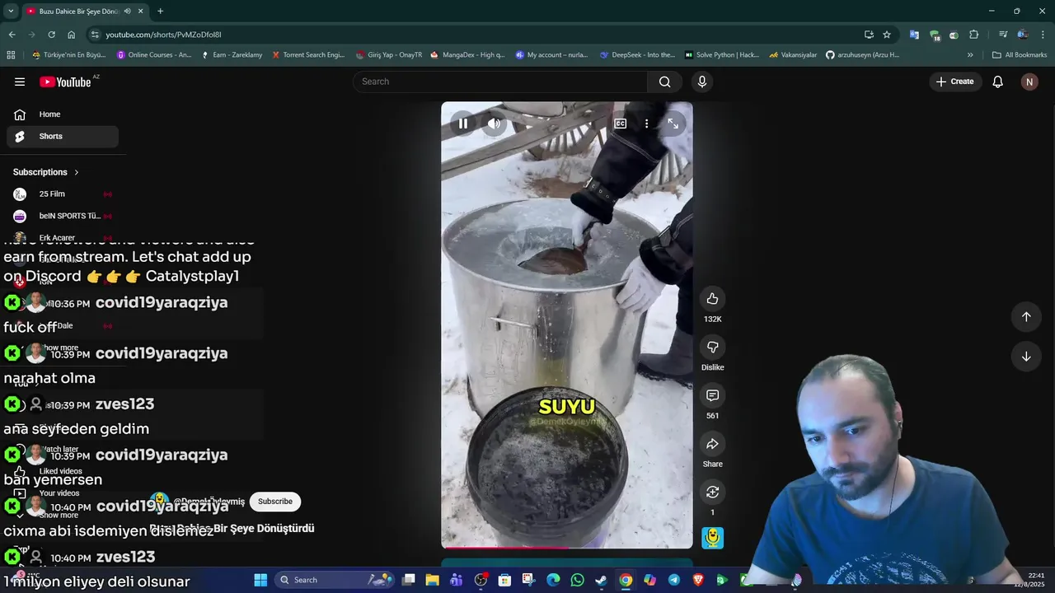The width and height of the screenshot is (1055, 593).
Task: Open the 'Vakansiyalar' bookmark
Action: click(793, 55)
